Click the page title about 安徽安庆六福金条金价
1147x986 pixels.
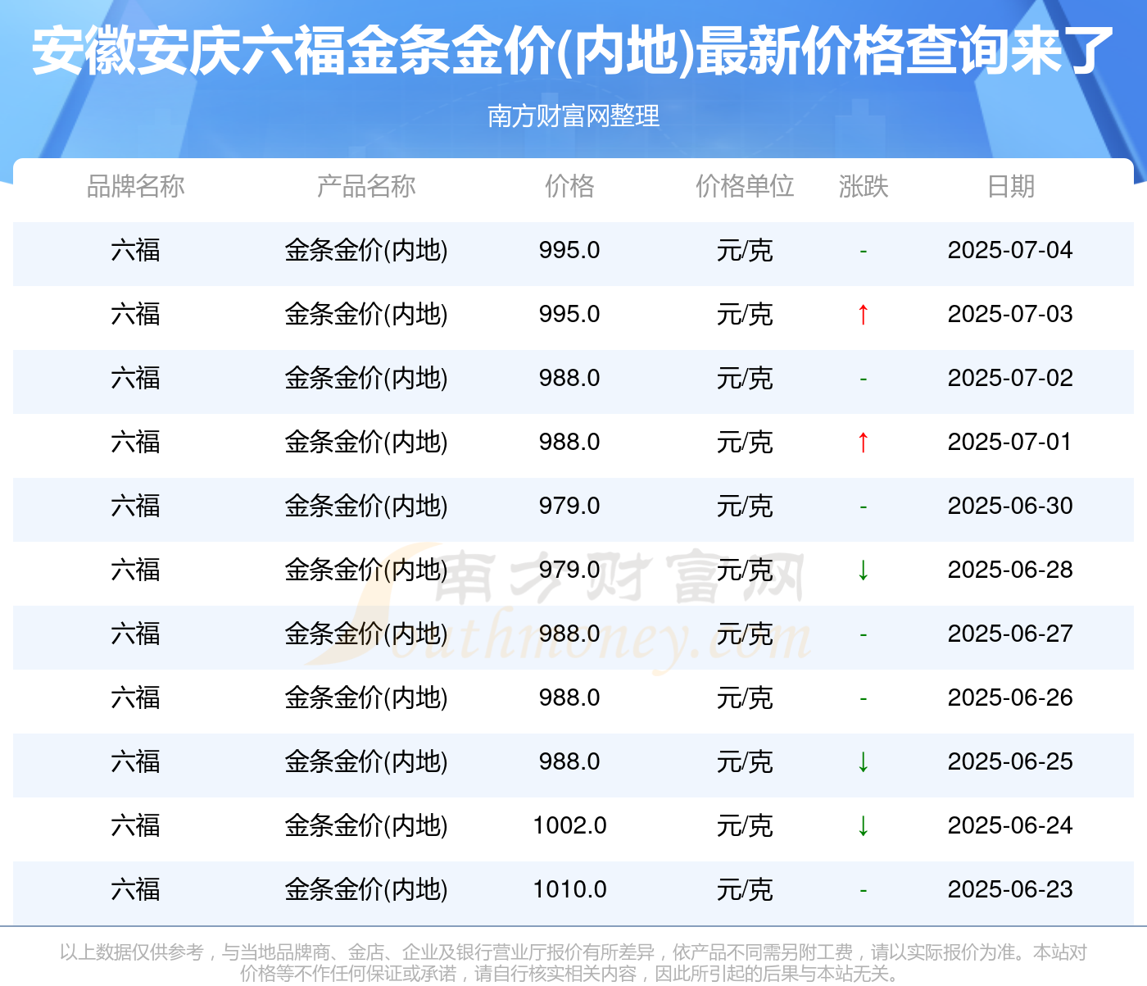click(x=573, y=51)
